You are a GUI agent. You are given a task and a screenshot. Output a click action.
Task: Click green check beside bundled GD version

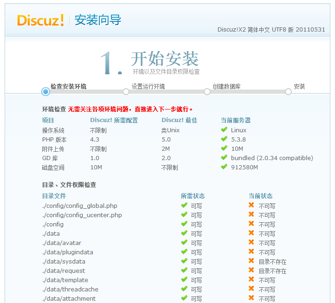224,157
